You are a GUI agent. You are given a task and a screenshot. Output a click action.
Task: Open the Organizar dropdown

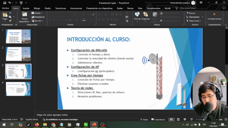(x=146, y=17)
